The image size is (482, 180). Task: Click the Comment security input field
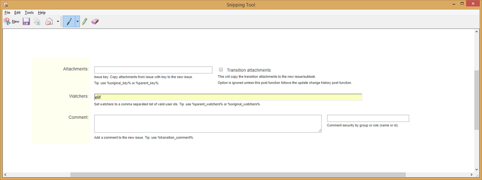coord(368,118)
